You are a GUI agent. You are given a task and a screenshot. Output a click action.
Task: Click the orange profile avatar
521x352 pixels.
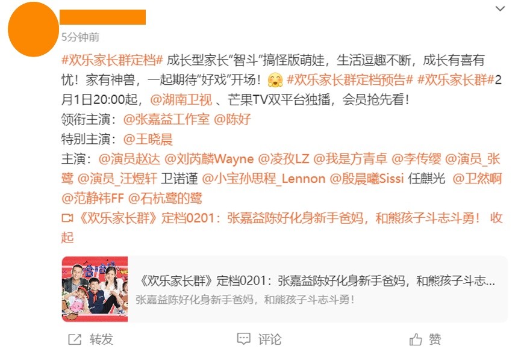coord(33,29)
